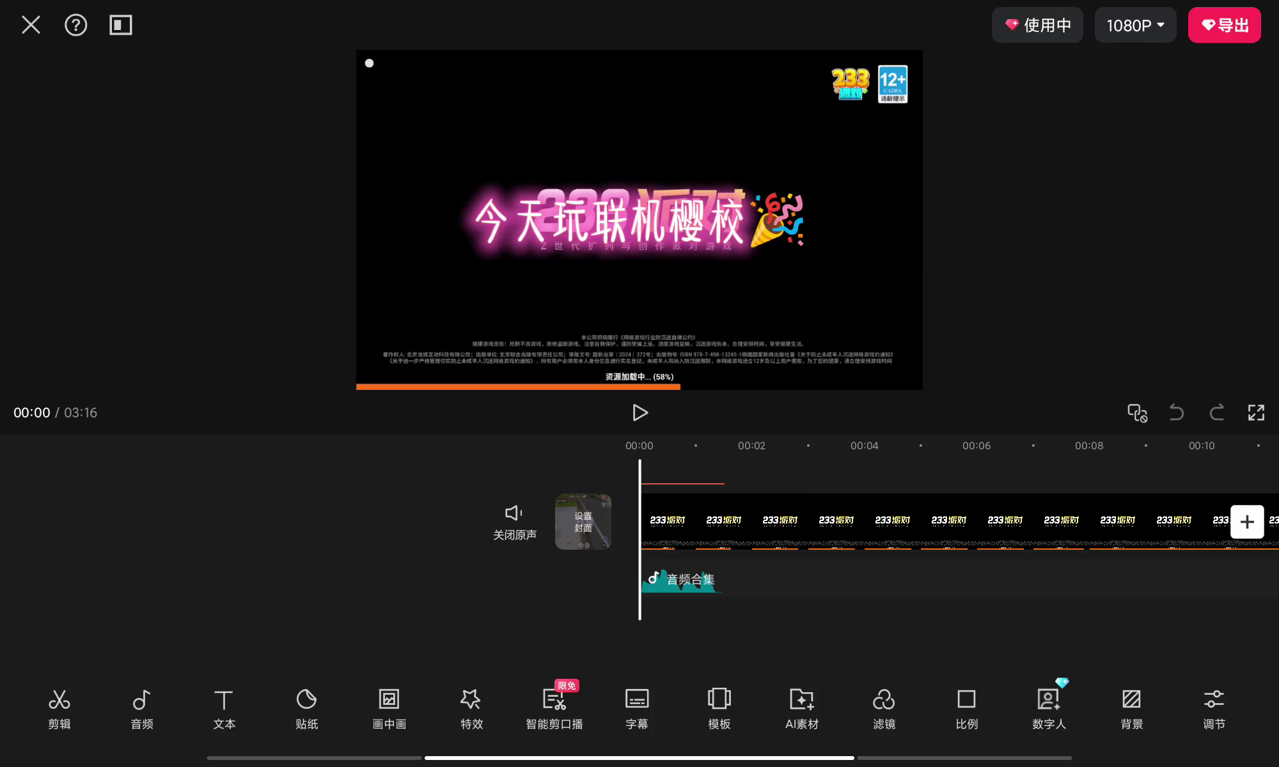Open the 滤镜 filter tool

pos(884,708)
